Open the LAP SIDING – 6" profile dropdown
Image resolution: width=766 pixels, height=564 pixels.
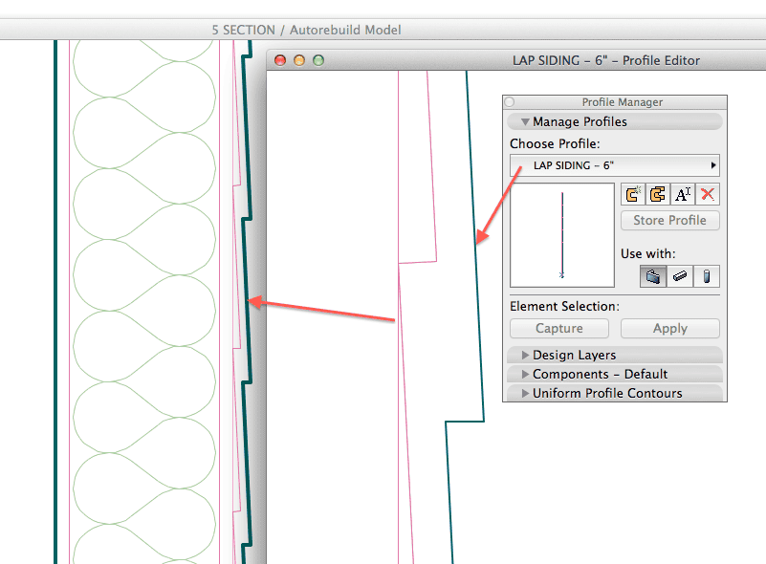click(x=615, y=164)
